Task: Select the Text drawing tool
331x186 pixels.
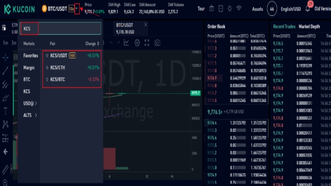Action: (5, 110)
